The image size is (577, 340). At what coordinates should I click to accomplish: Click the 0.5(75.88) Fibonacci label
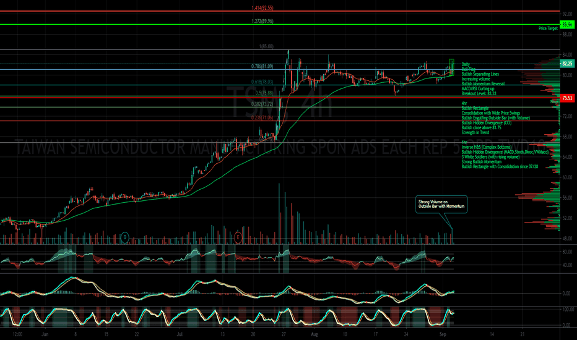coord(264,93)
